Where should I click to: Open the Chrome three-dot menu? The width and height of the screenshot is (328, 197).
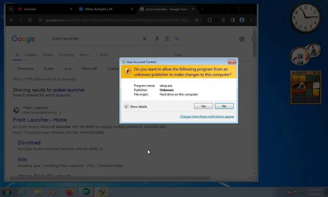[251, 20]
